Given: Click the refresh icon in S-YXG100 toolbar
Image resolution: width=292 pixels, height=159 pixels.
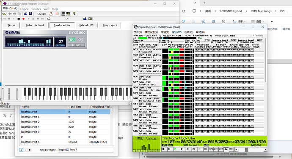Looking at the screenshot, I should [4, 14].
